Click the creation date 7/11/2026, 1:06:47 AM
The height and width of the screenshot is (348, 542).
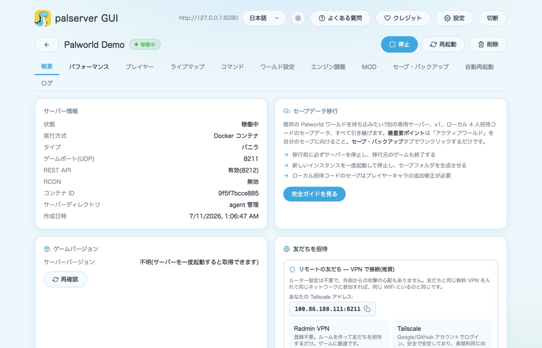[224, 216]
